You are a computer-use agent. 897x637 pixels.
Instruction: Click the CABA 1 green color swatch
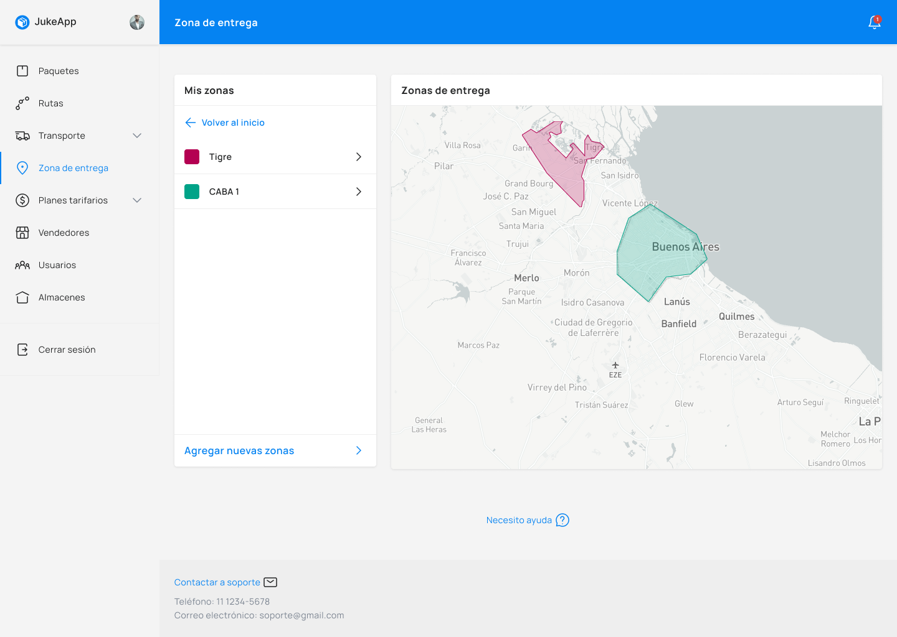pos(192,192)
